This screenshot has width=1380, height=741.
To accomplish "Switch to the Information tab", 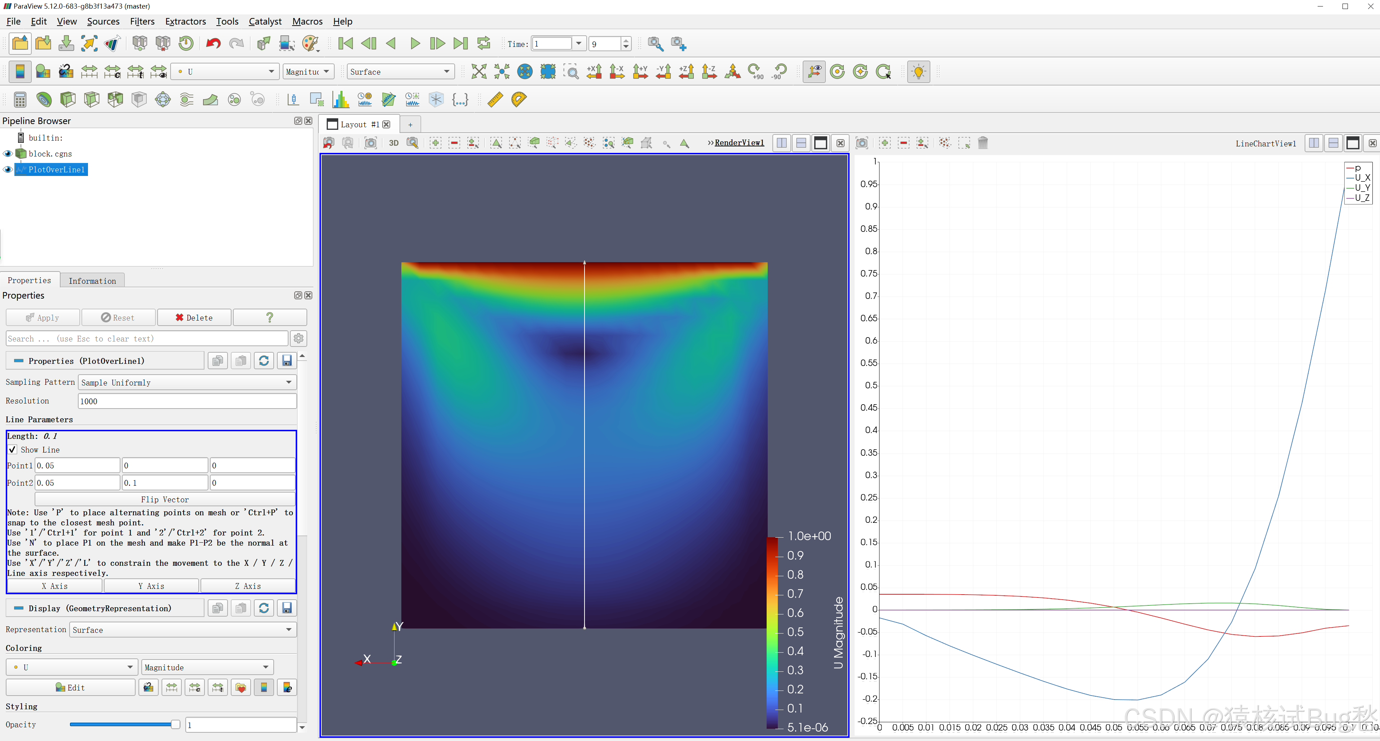I will [92, 281].
